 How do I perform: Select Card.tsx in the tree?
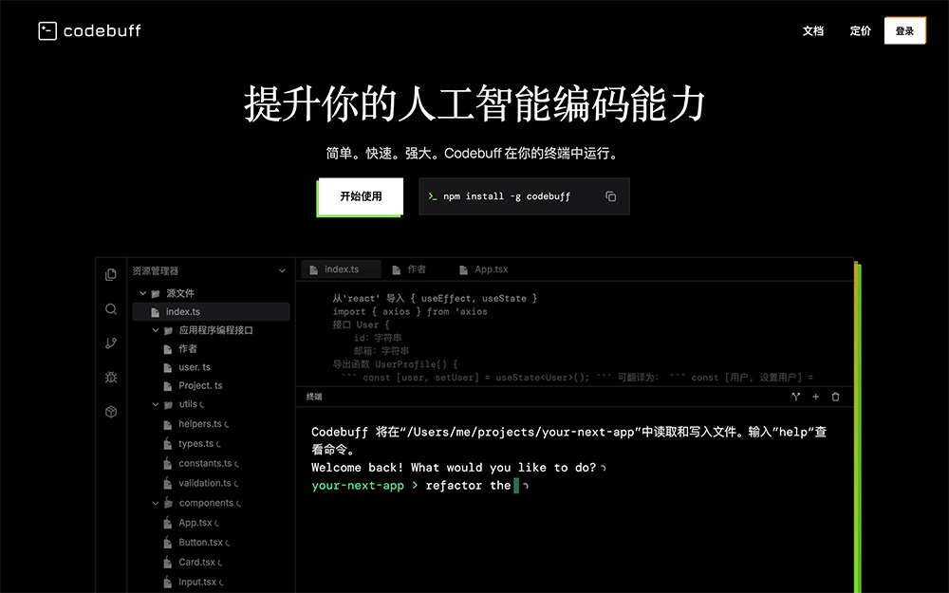tap(196, 562)
